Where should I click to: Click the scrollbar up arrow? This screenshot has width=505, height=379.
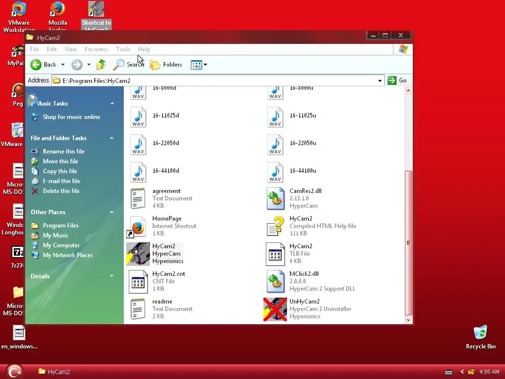click(x=408, y=91)
